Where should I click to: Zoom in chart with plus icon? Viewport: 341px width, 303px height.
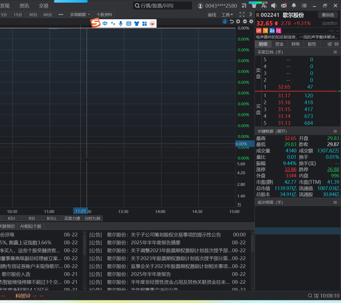(x=238, y=21)
